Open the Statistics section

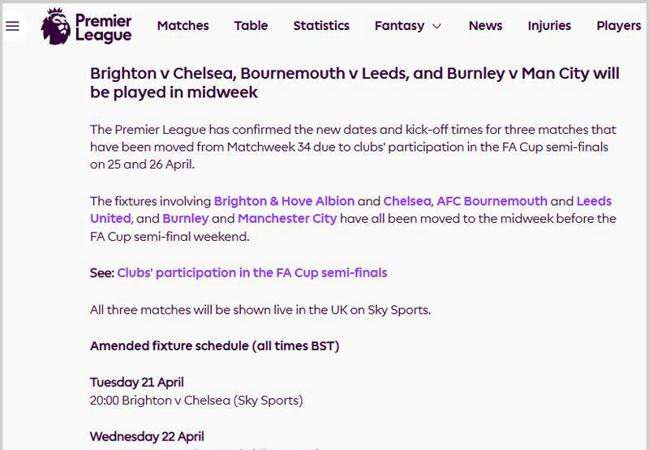coord(321,26)
